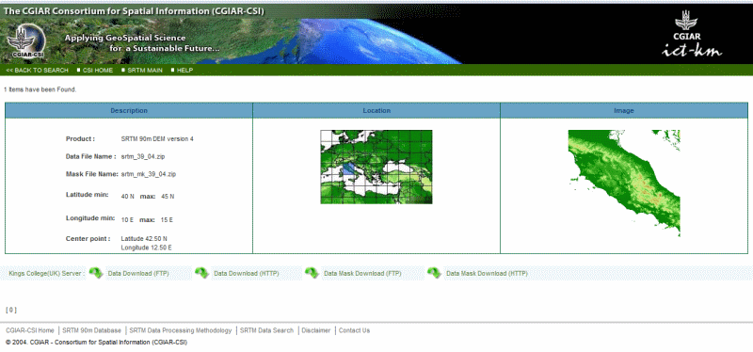Click the CGIAR ict-km logo
This screenshot has height=352, width=753.
click(692, 34)
